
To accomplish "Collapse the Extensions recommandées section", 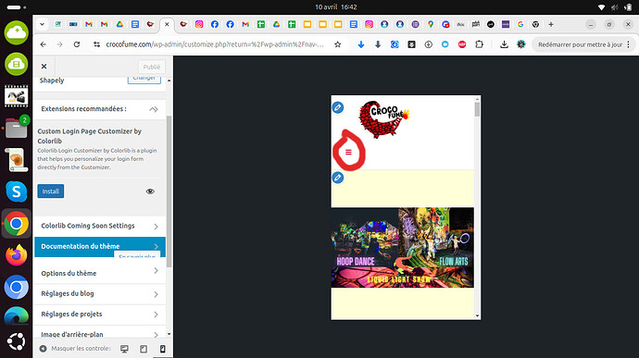I will [x=153, y=109].
